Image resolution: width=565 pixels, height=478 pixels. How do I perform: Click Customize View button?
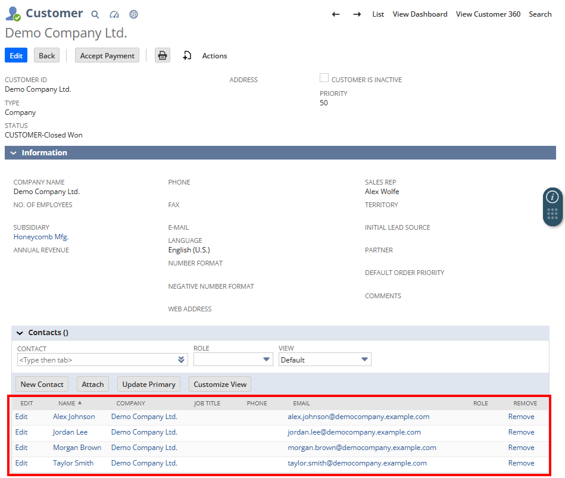pos(220,384)
